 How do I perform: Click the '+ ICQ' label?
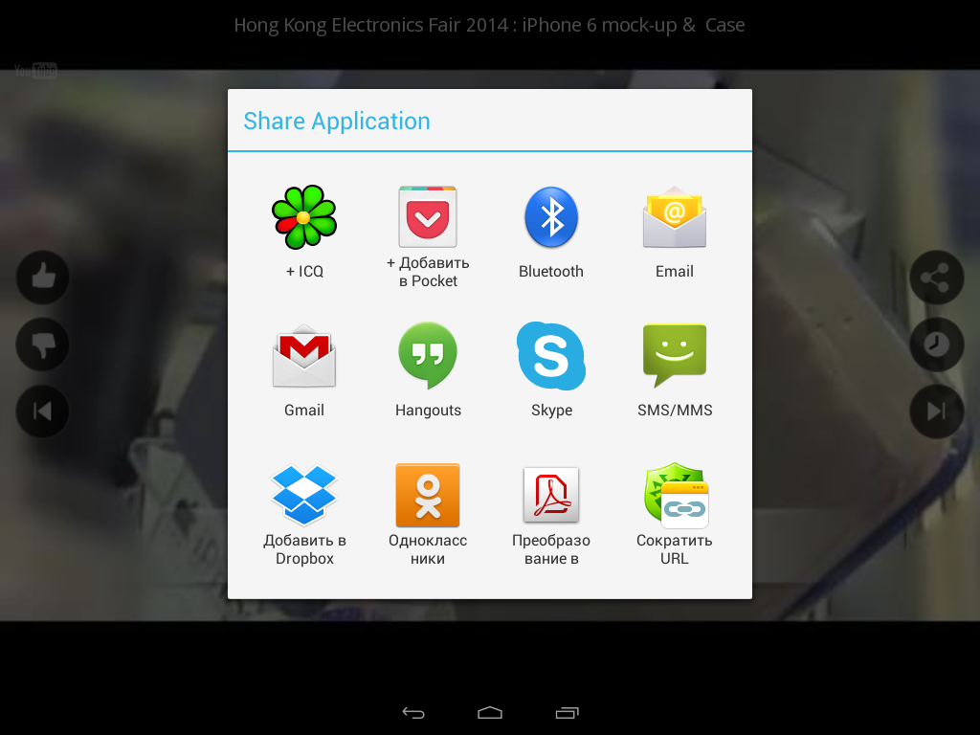(x=304, y=271)
